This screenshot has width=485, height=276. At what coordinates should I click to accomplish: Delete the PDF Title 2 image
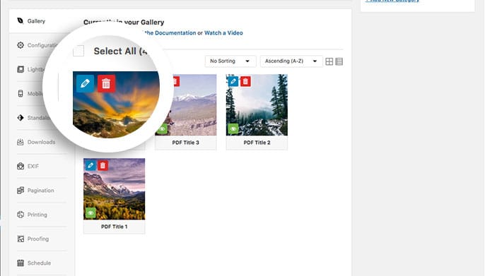tap(245, 81)
